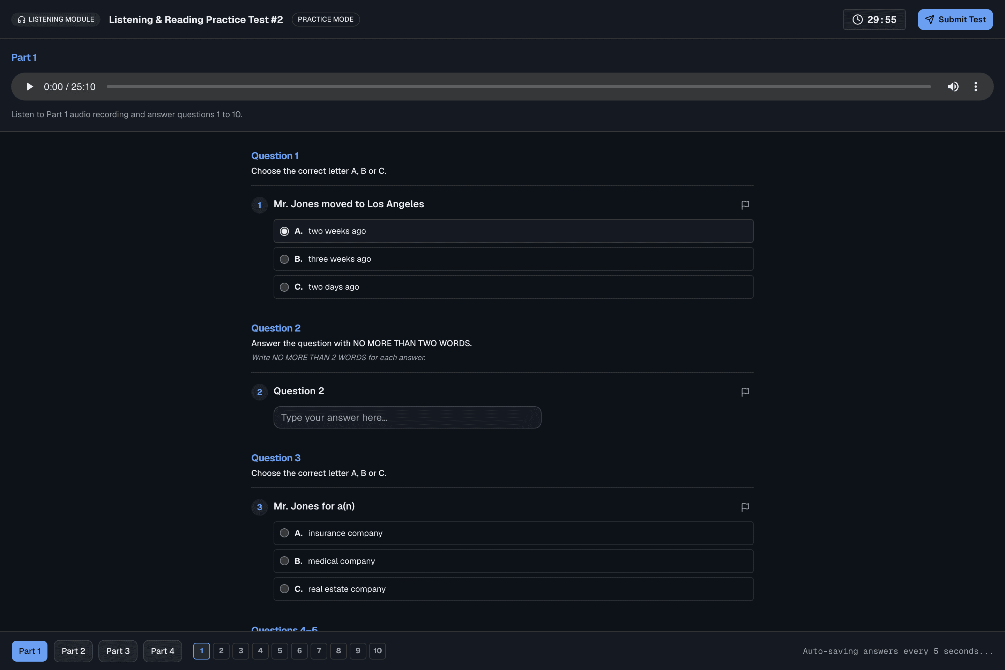Select option A two weeks ago

coord(513,231)
